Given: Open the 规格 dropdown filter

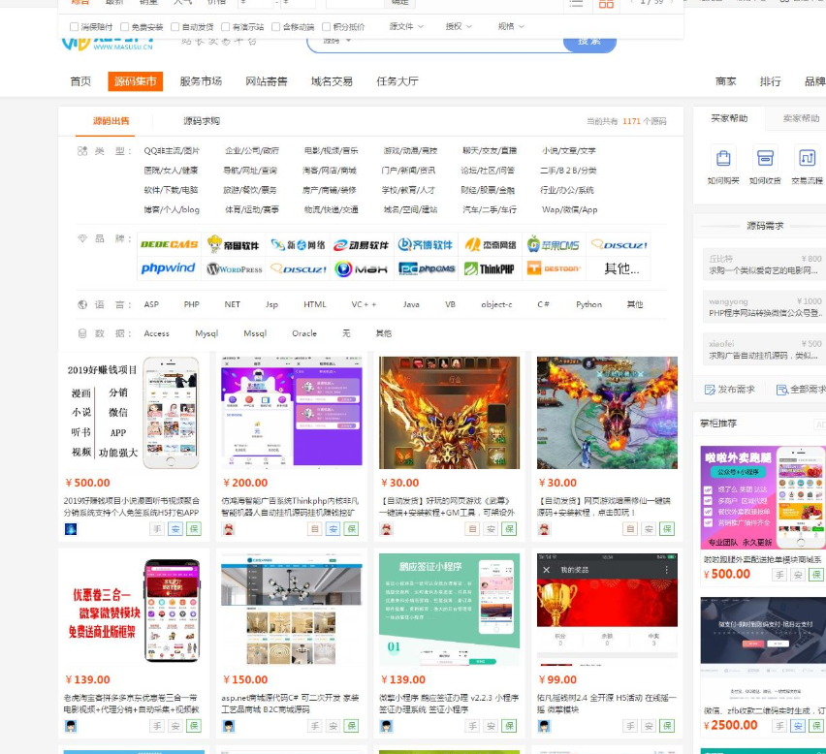Looking at the screenshot, I should 510,26.
